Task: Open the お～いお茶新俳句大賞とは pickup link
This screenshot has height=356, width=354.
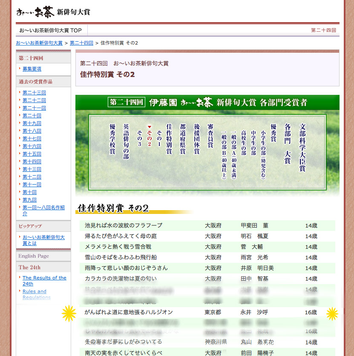Action: click(43, 240)
